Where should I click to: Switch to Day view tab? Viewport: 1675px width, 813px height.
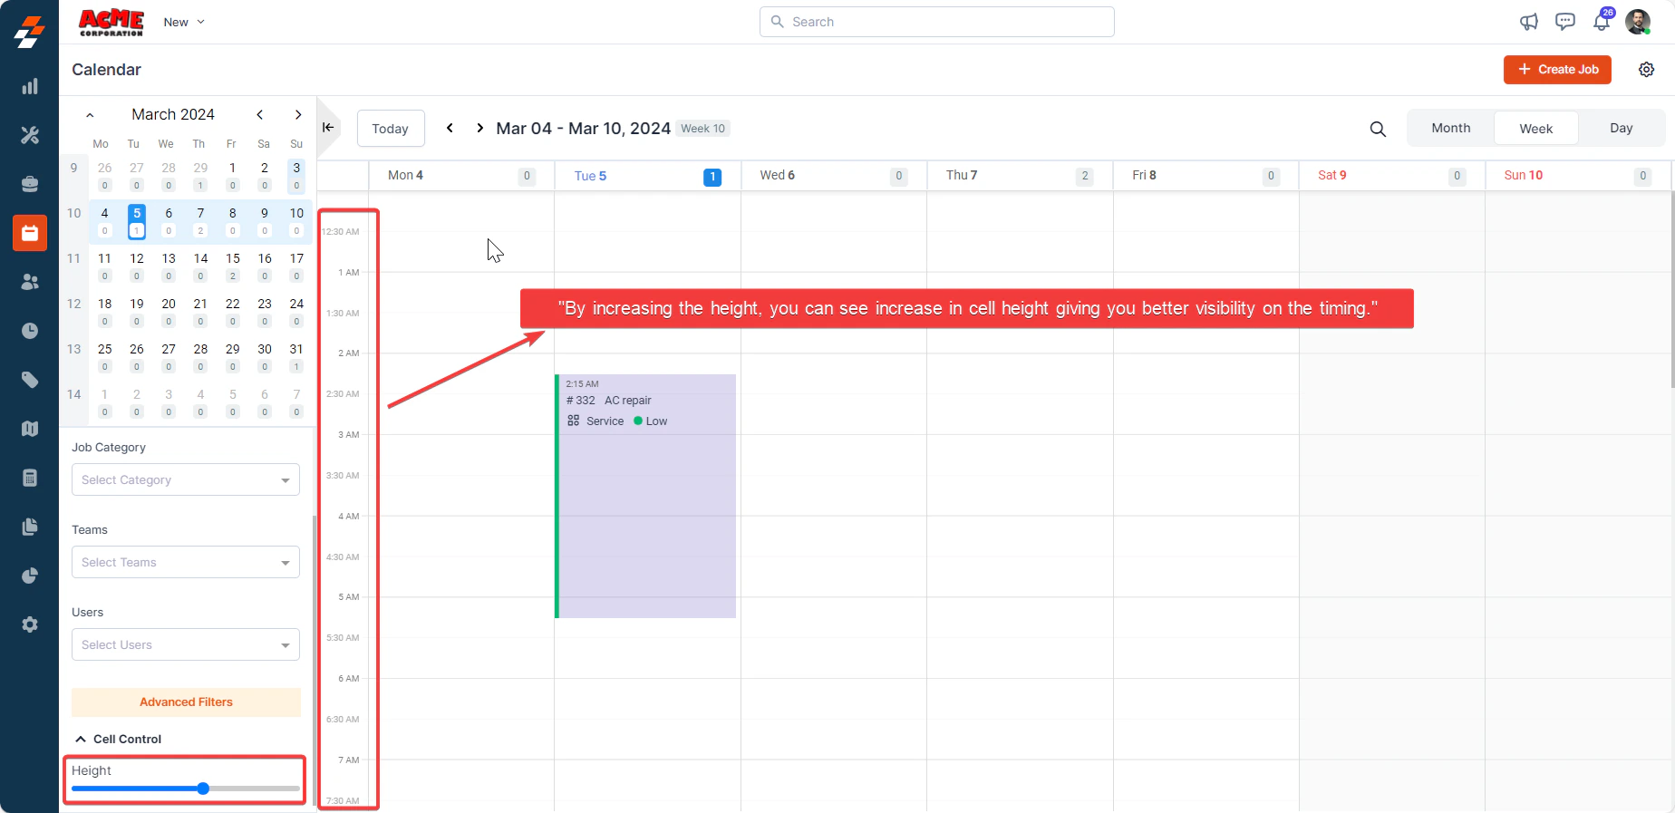pos(1621,128)
